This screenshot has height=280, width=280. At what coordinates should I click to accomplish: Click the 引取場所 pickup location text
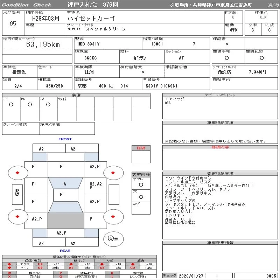[211, 5]
